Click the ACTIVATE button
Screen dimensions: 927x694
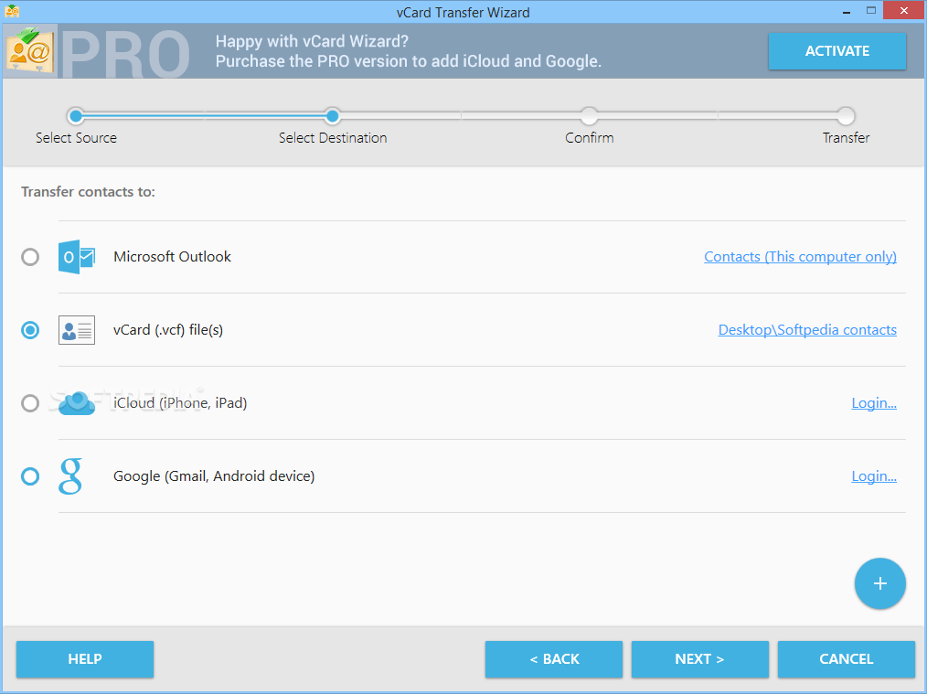pyautogui.click(x=837, y=51)
